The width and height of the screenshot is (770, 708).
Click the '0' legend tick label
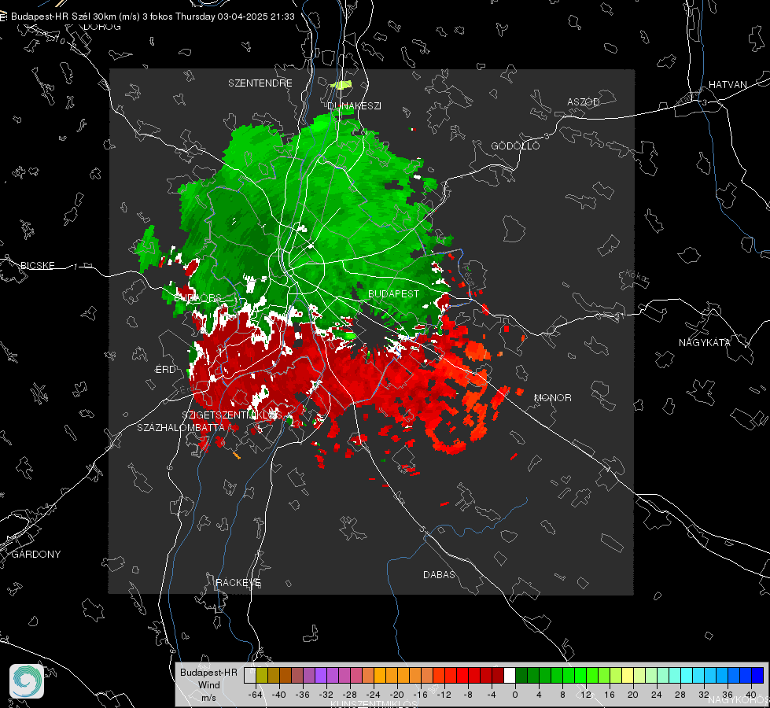515,695
